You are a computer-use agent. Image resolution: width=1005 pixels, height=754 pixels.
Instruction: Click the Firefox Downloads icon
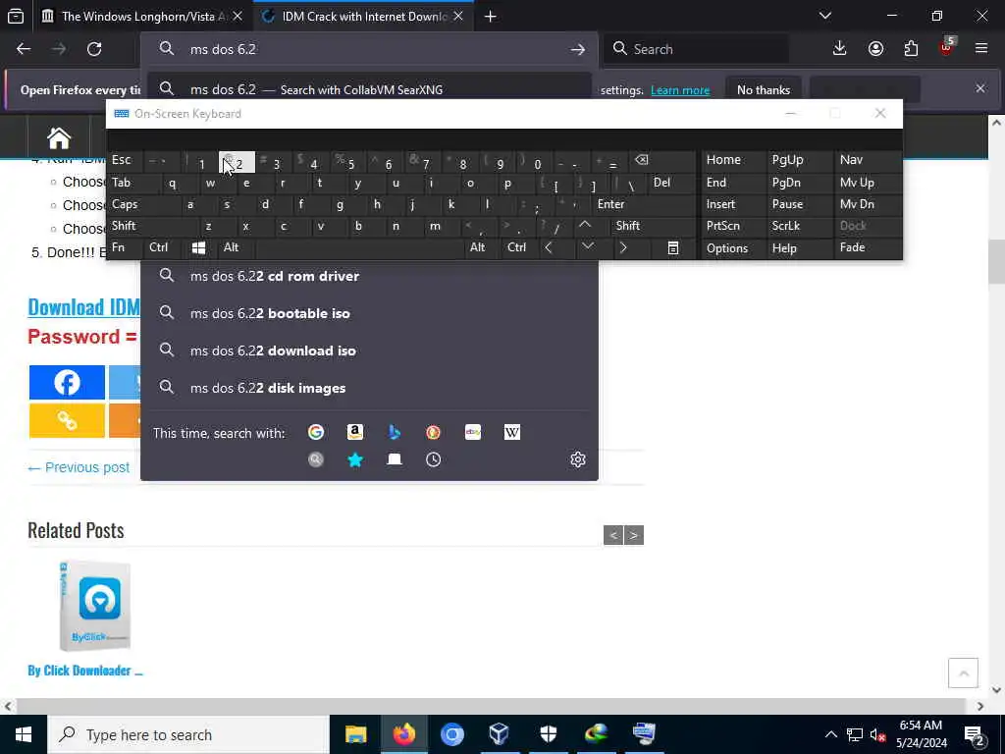click(839, 49)
